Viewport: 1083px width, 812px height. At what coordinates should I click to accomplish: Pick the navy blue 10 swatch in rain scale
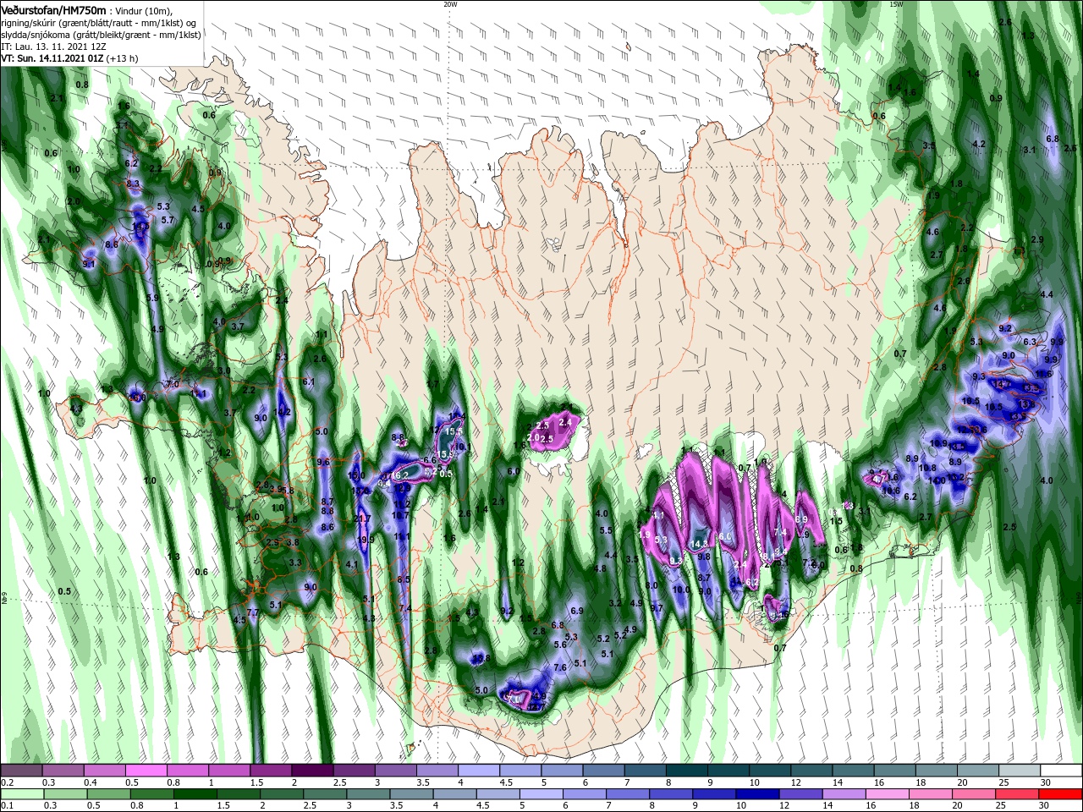click(x=757, y=794)
